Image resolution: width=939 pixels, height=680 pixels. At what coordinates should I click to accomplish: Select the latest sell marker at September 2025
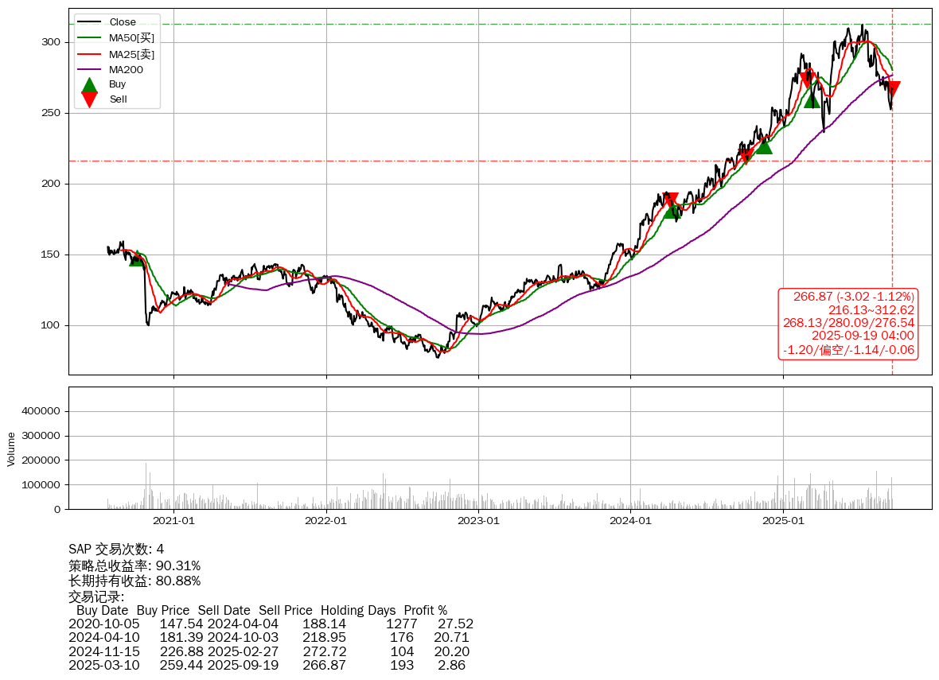coord(893,88)
